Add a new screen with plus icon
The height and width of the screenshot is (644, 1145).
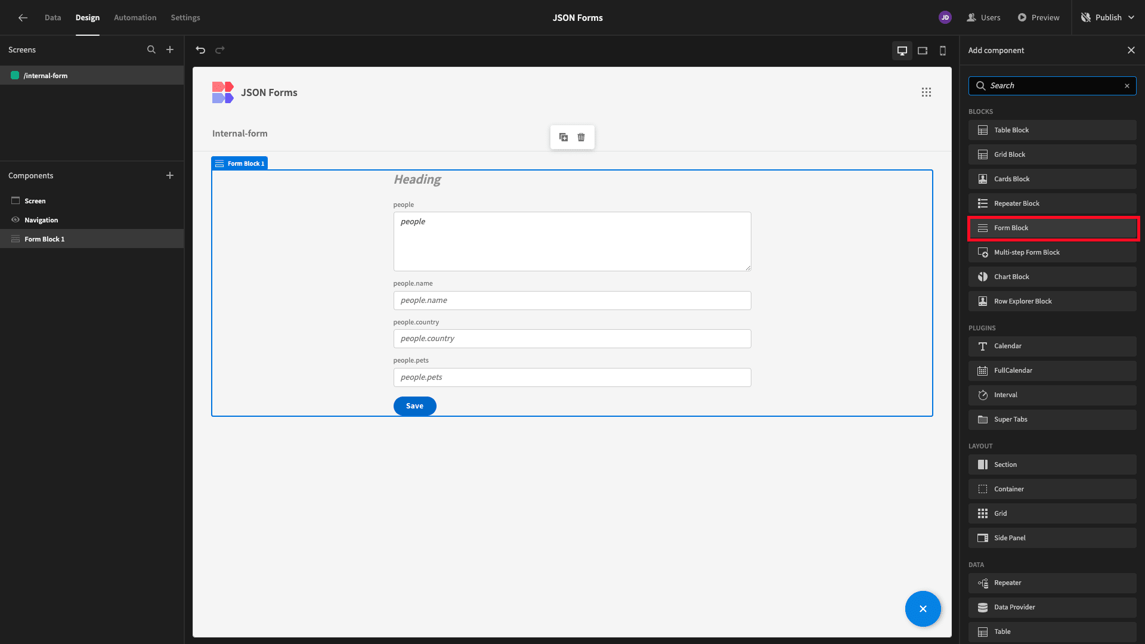pos(170,50)
